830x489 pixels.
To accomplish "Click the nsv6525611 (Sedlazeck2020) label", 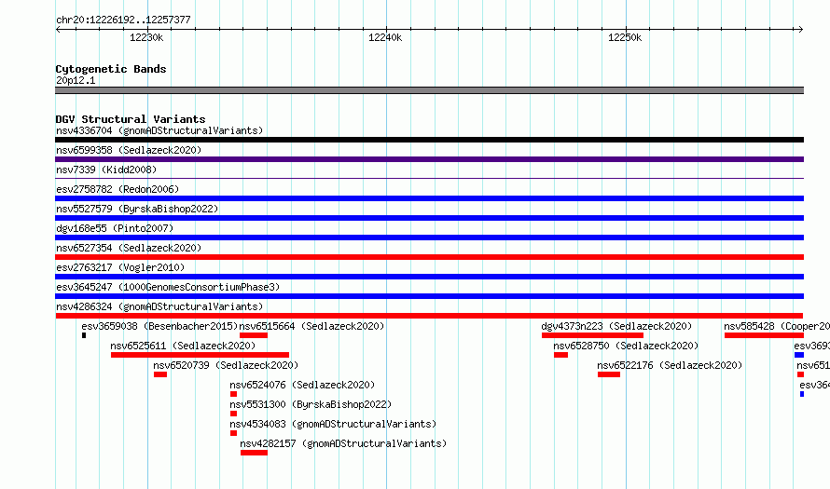I will [x=183, y=346].
